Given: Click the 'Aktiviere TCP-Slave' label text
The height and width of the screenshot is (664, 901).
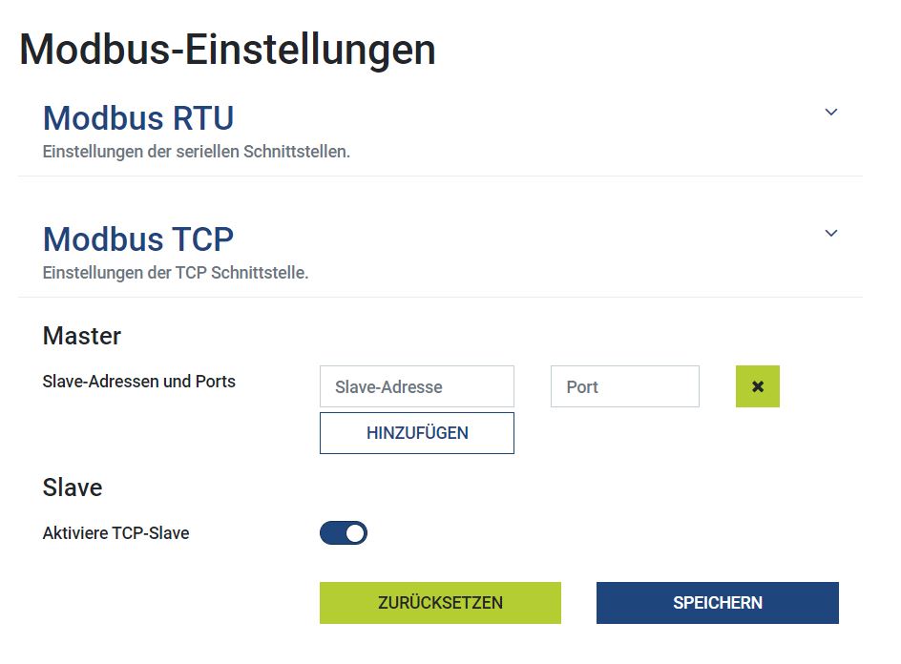Looking at the screenshot, I should point(116,533).
